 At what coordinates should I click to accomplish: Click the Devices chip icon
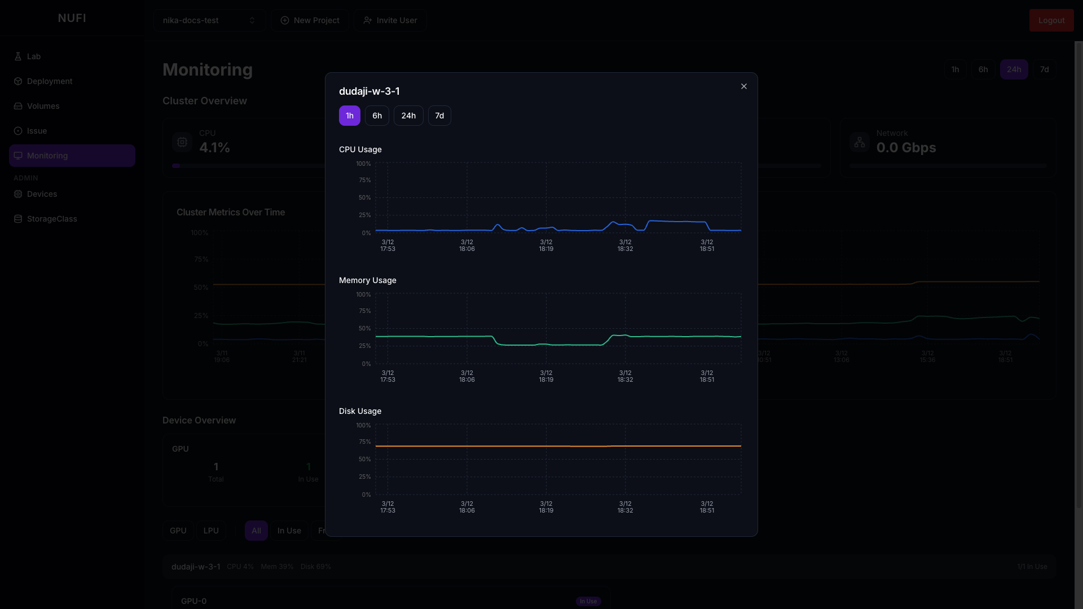[18, 194]
